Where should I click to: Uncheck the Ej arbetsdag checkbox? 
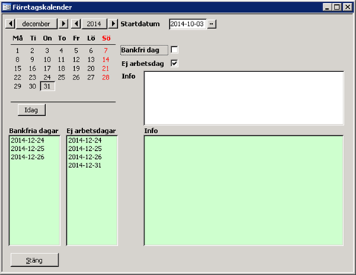(174, 63)
